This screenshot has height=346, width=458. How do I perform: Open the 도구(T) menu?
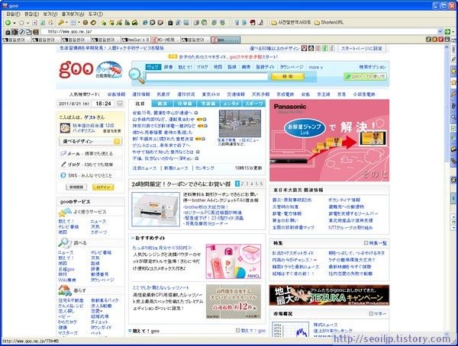[x=95, y=14]
